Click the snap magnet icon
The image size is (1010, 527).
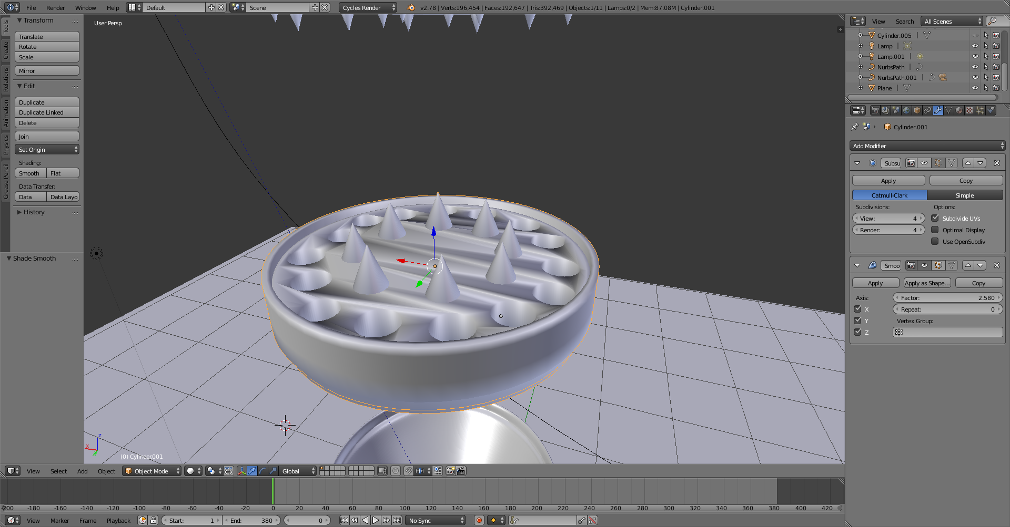click(x=408, y=471)
